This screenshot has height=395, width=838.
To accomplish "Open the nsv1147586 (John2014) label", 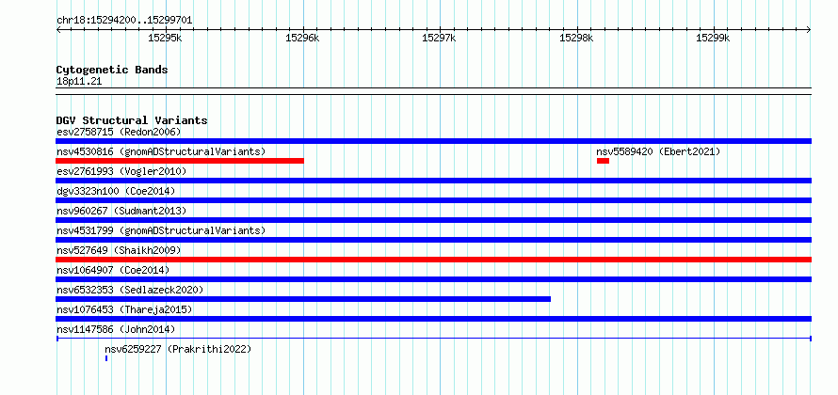I will click(116, 329).
